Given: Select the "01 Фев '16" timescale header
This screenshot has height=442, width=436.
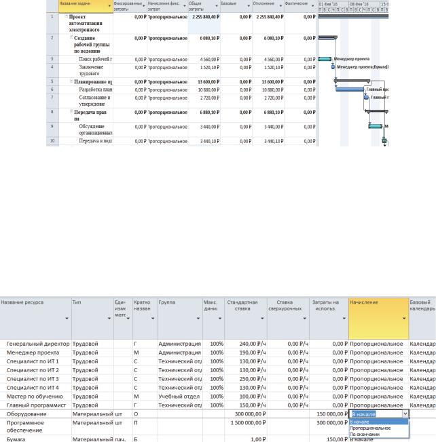Looking at the screenshot, I should coord(333,4).
